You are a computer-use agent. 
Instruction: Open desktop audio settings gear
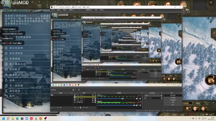(140, 105)
